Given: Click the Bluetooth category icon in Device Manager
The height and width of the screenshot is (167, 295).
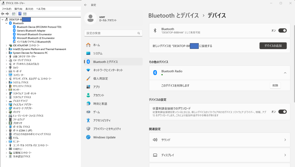Looking at the screenshot, I should click(x=10, y=23).
